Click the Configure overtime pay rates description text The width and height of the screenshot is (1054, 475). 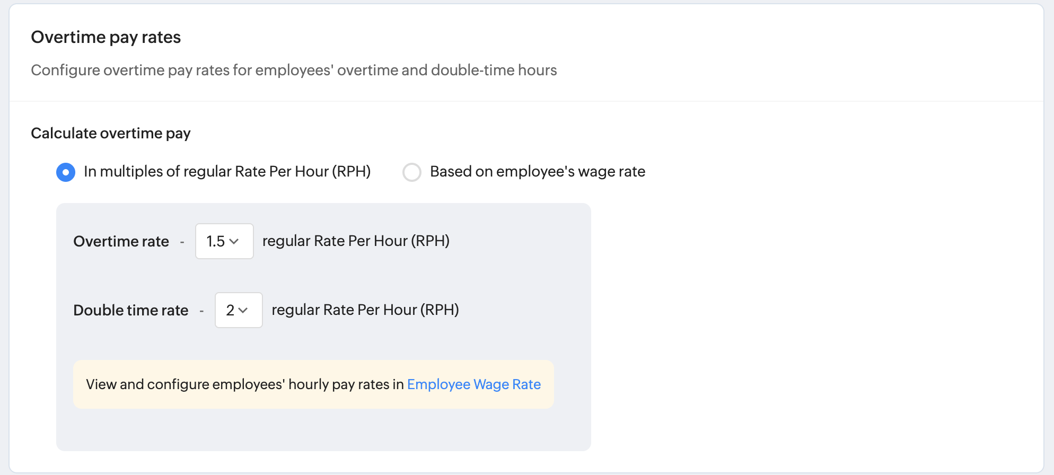[x=294, y=70]
